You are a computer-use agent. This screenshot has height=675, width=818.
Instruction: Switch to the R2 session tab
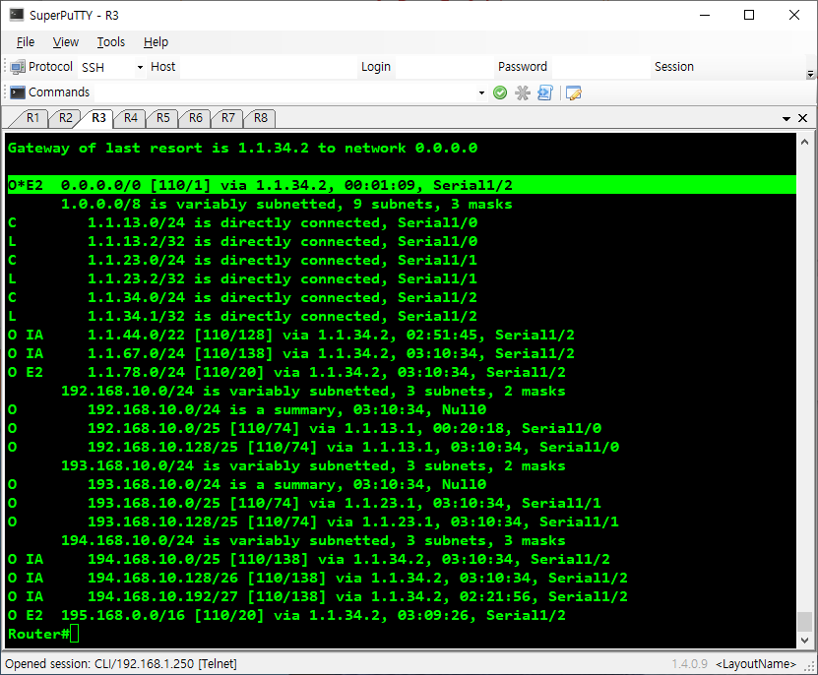pos(65,118)
